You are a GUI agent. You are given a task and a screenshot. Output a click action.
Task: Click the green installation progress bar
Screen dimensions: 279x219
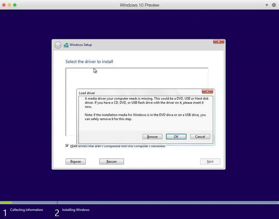(x=6, y=202)
